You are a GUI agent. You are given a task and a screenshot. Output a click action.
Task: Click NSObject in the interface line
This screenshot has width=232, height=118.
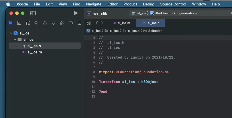150,82
